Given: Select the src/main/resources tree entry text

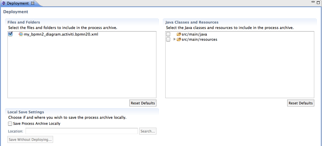Looking at the screenshot, I should (199, 40).
